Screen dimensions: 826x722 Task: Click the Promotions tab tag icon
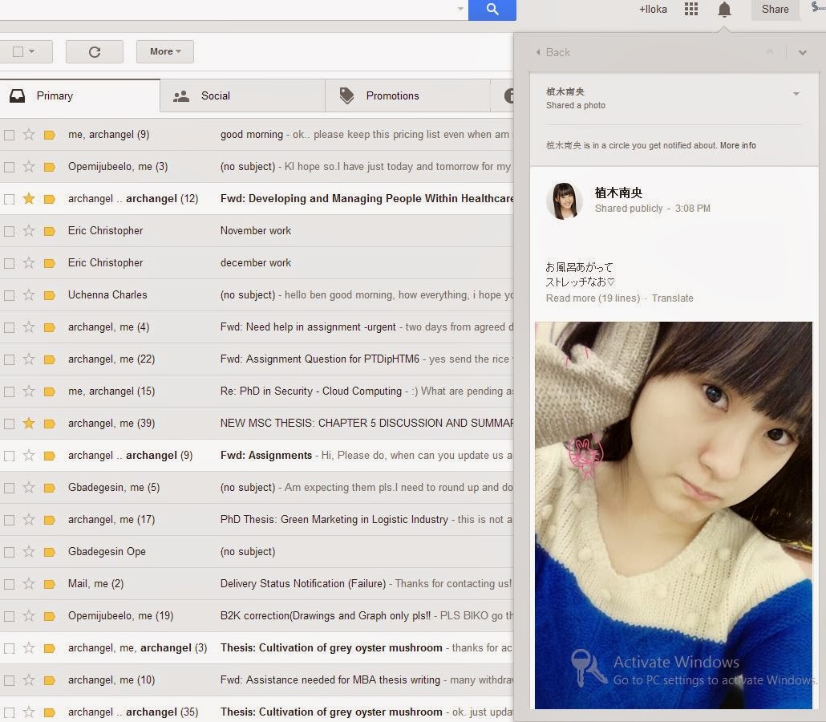(346, 96)
